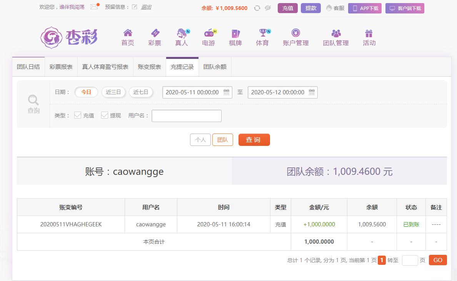Viewport: 457px width, 281px height.
Task: Open 电游 video games section
Action: pos(208,37)
